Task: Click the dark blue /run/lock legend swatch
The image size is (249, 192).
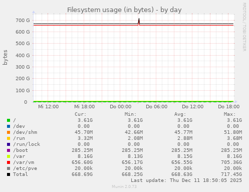Action: tap(9, 144)
